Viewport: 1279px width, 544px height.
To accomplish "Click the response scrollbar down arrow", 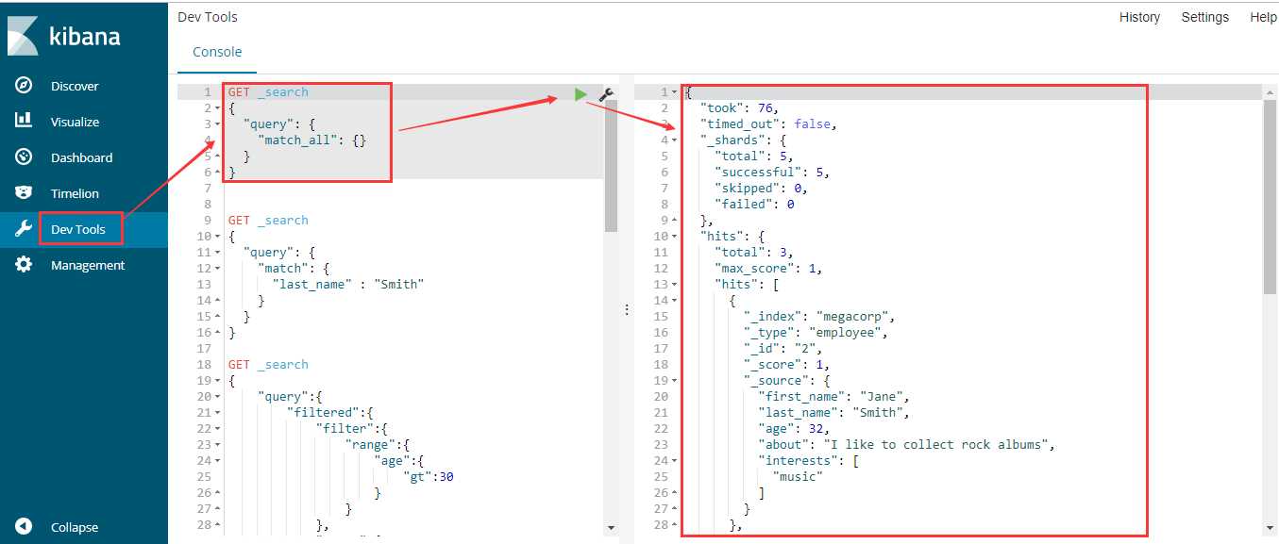I will click(x=1270, y=528).
